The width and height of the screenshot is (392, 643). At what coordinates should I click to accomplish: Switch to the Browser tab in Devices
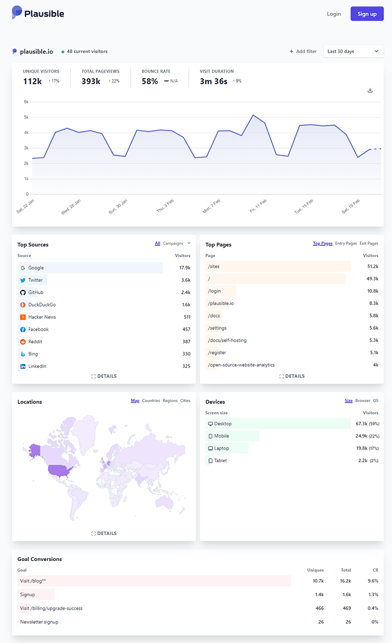363,401
